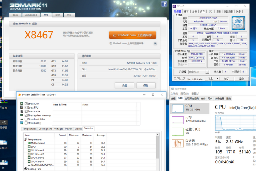Select the CPU usage graph thumbnail in Task Manager

[178, 109]
